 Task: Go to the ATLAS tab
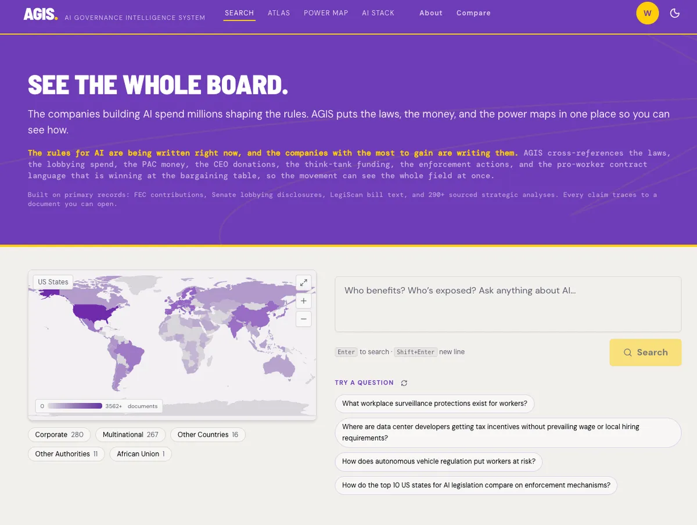click(x=279, y=13)
